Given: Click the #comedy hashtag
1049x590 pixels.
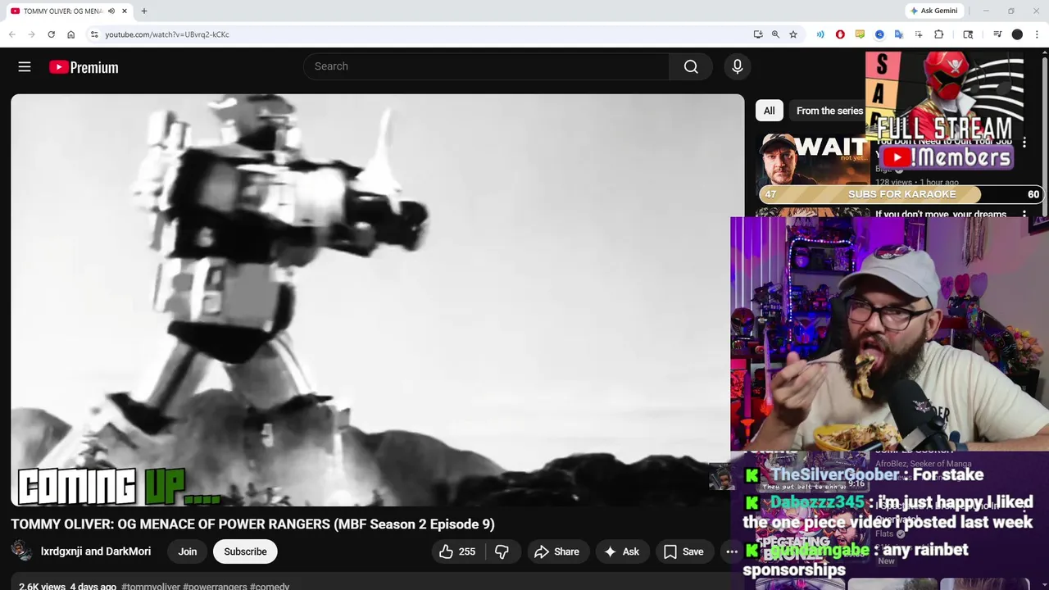Looking at the screenshot, I should click(270, 587).
